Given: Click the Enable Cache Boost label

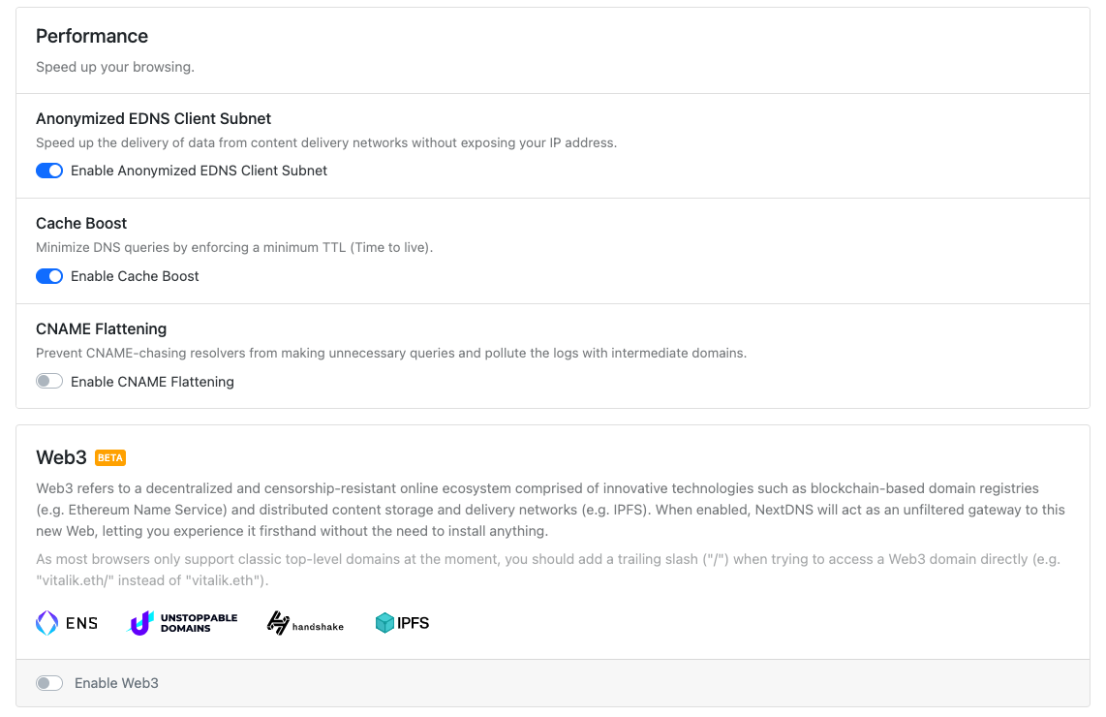Looking at the screenshot, I should pyautogui.click(x=135, y=276).
